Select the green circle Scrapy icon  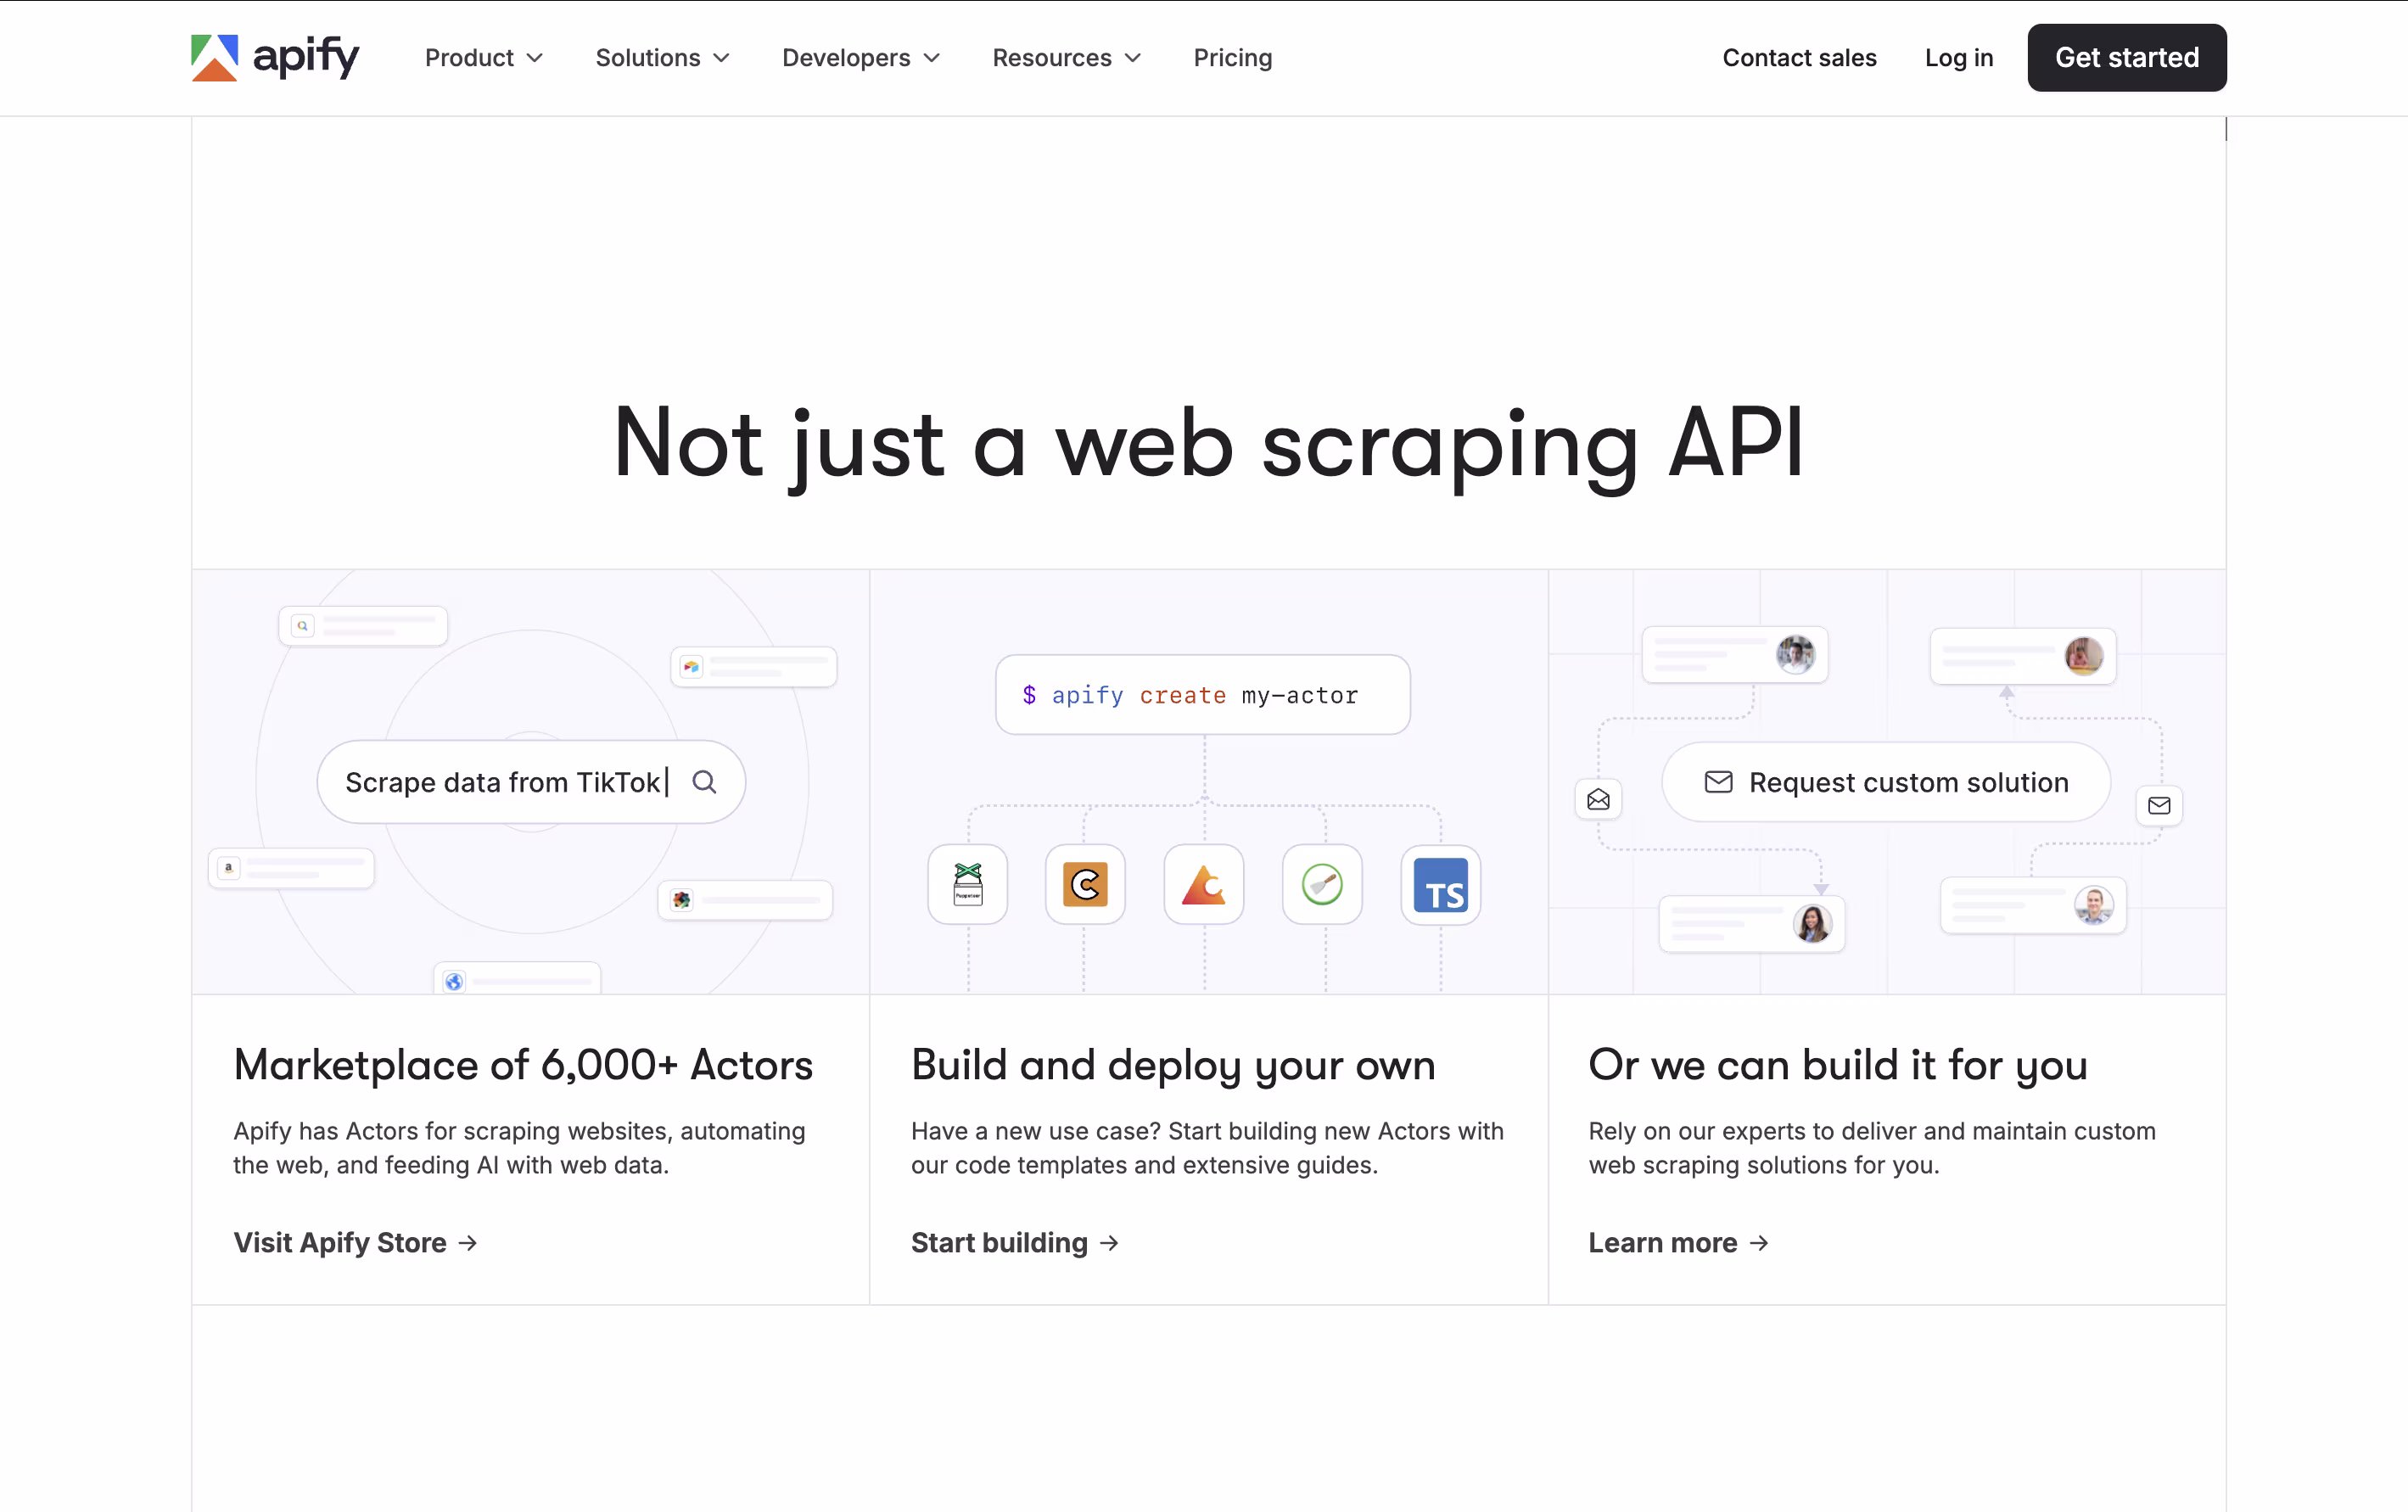(1322, 885)
